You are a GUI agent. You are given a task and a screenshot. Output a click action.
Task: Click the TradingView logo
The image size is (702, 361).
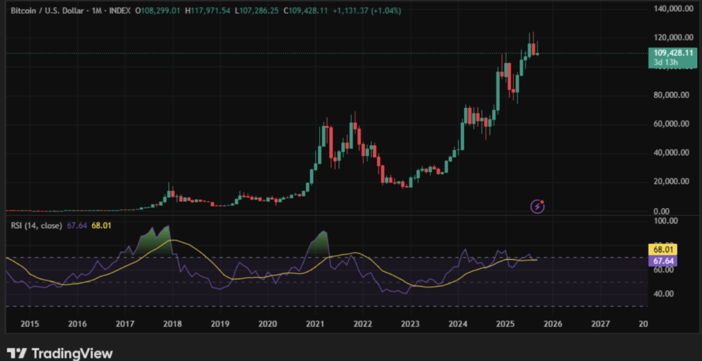point(60,353)
